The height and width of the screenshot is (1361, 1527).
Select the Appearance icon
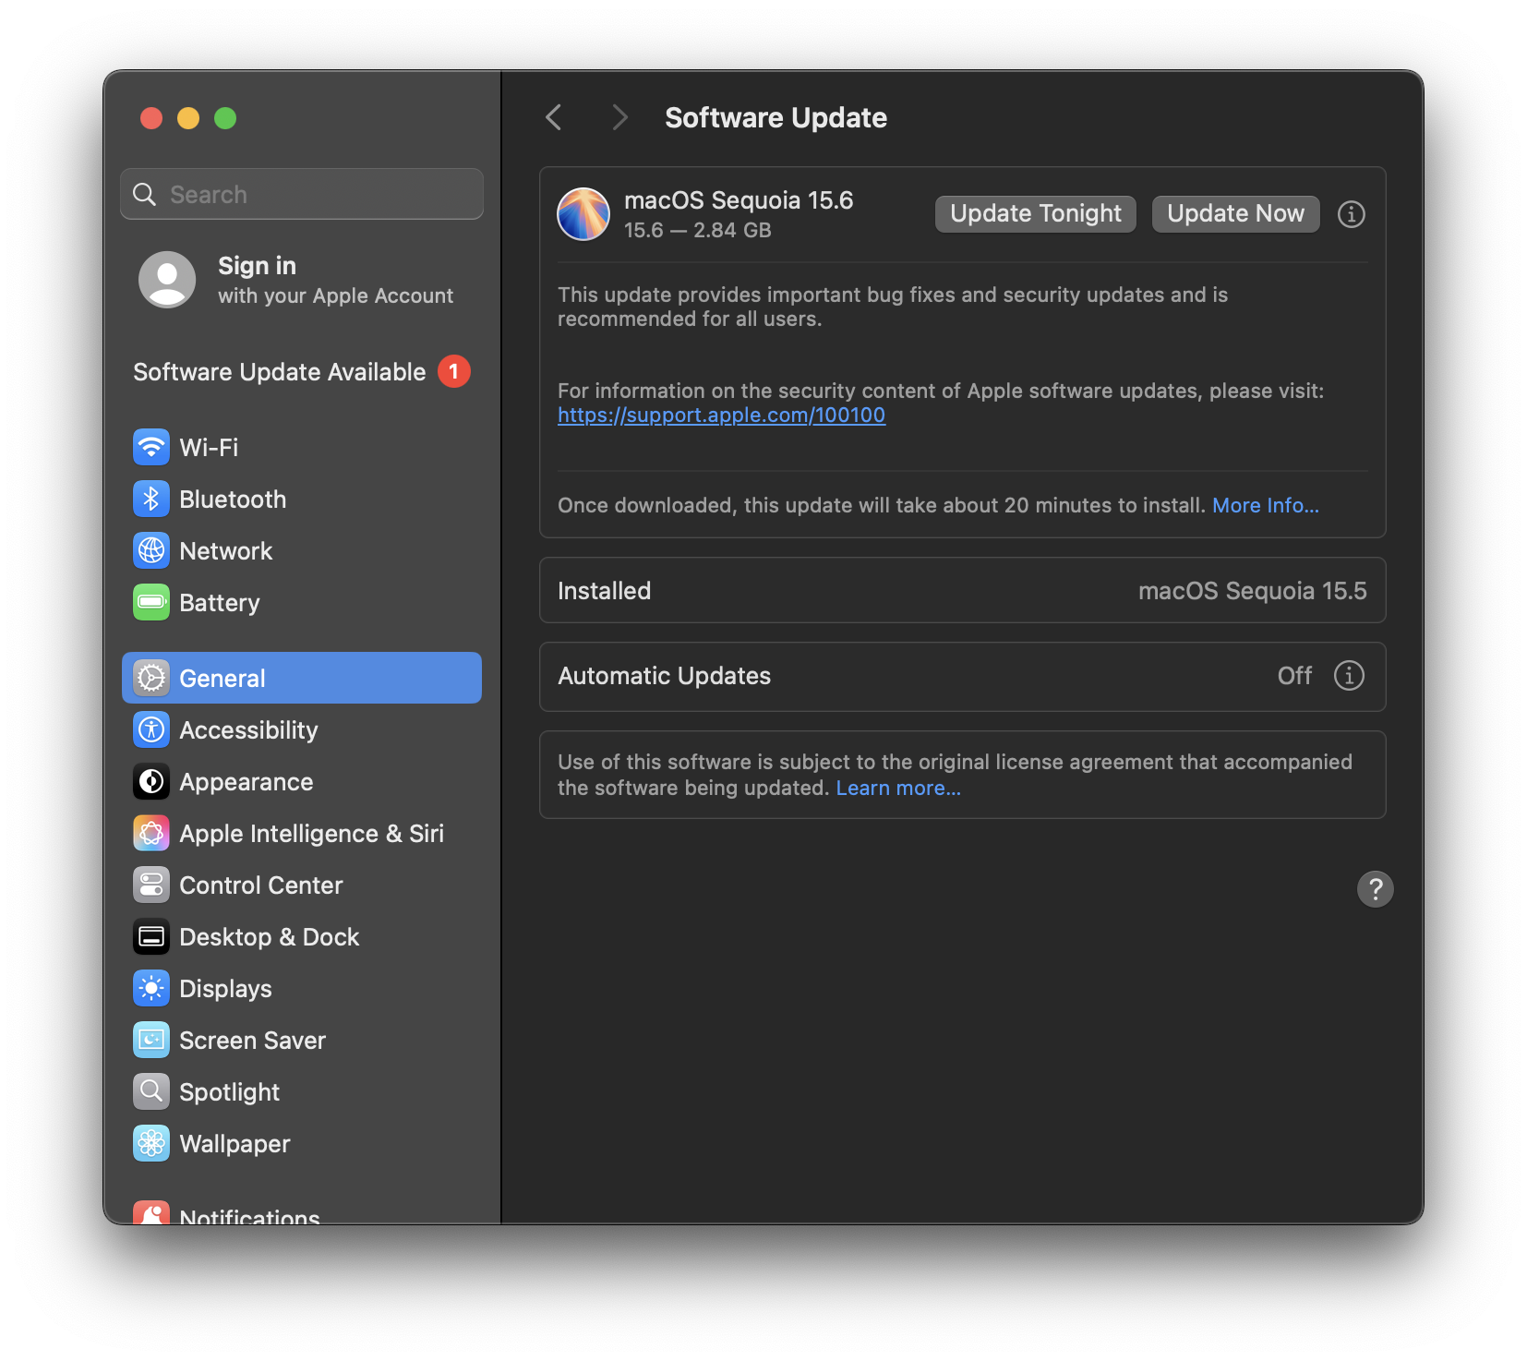(x=151, y=782)
